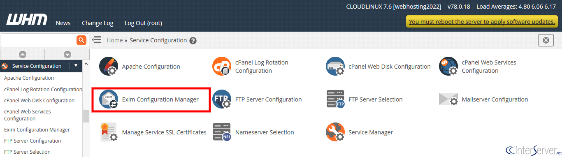Open the Service Manager text link
The width and height of the screenshot is (562, 157).
[371, 132]
